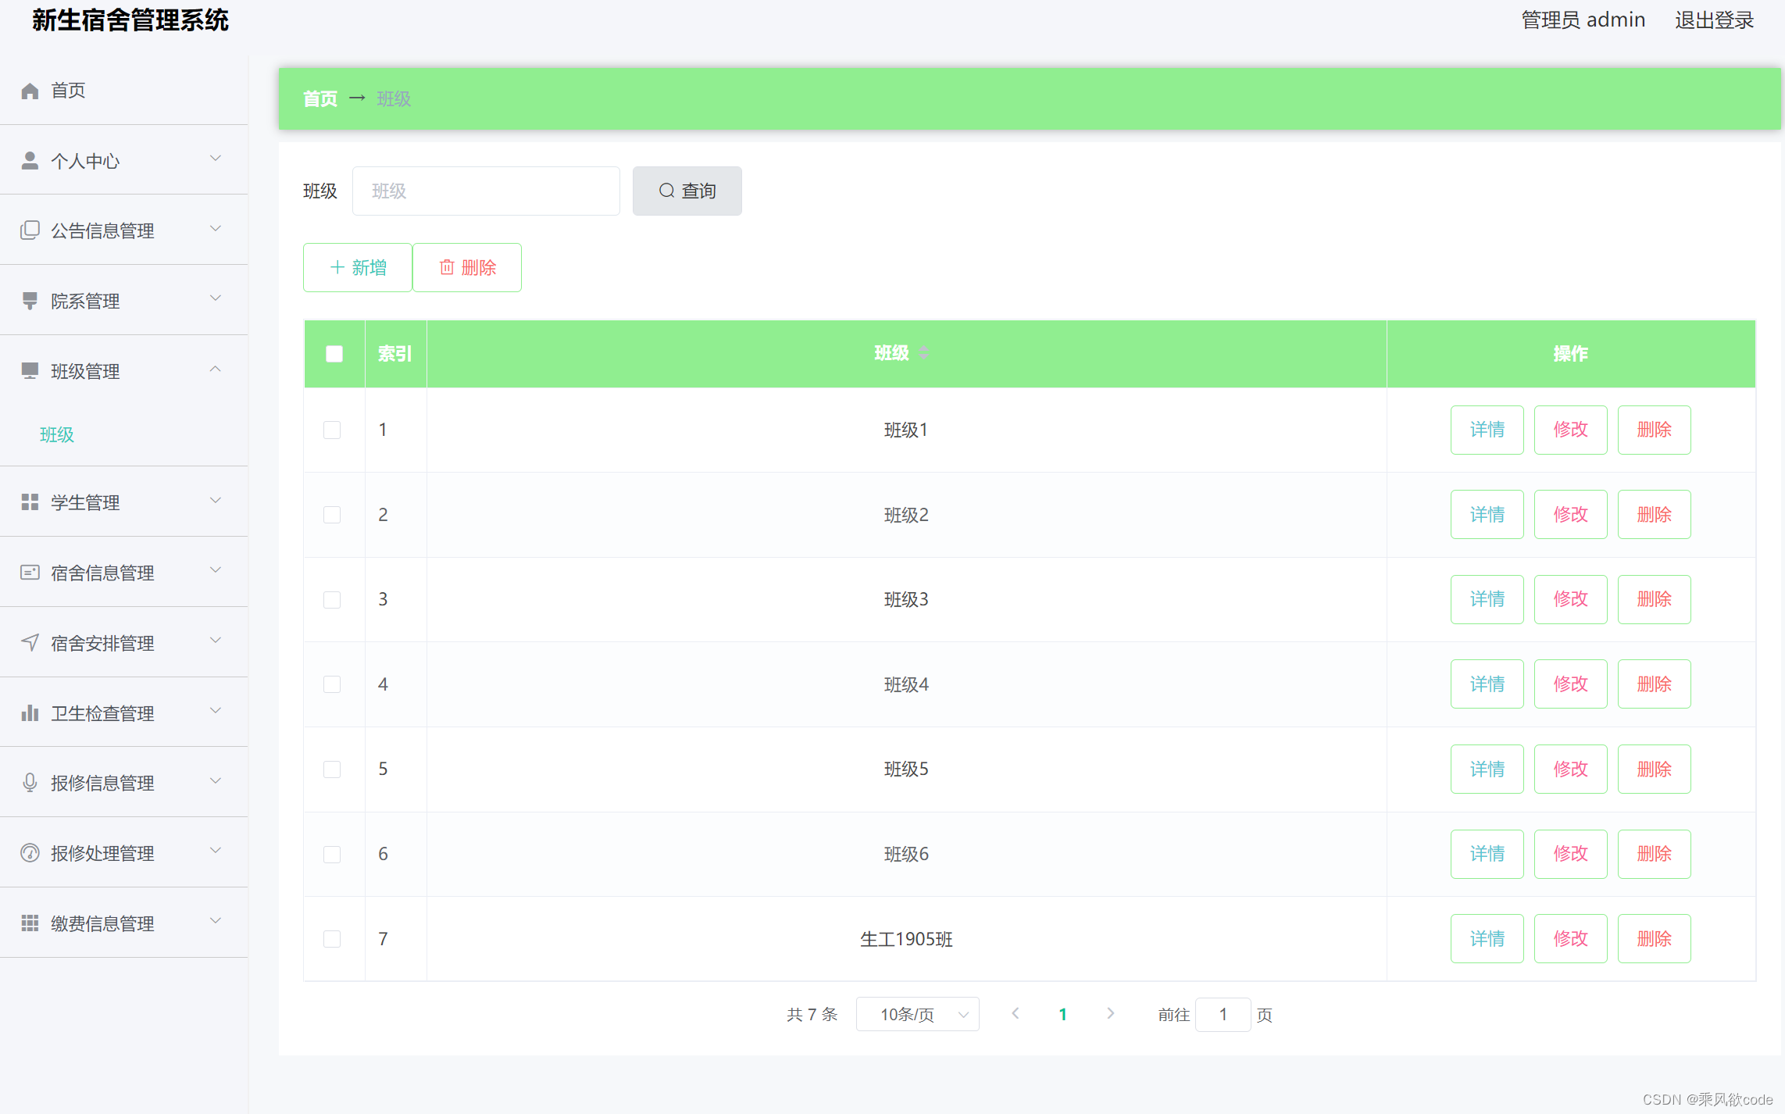Click 修改 button for 班级5
This screenshot has height=1114, width=1785.
1570,769
